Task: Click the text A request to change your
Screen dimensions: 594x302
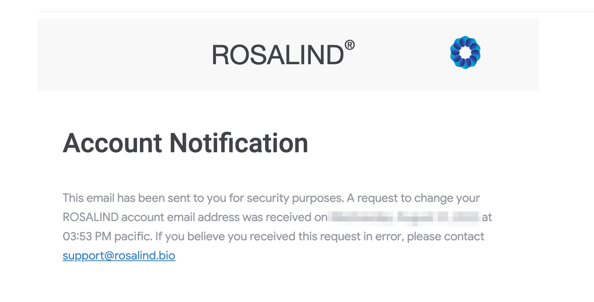Action: click(x=413, y=198)
